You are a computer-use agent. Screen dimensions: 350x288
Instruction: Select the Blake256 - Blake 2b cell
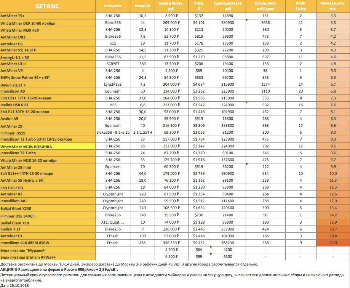[x=113, y=133]
